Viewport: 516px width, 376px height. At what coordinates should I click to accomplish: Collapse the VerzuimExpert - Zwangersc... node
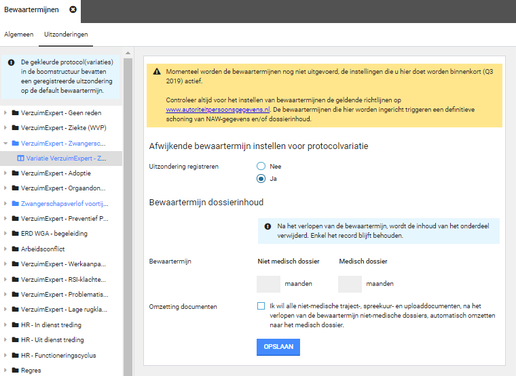[x=5, y=143]
